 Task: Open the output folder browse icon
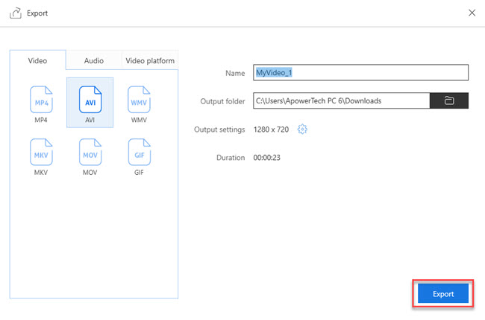point(449,100)
